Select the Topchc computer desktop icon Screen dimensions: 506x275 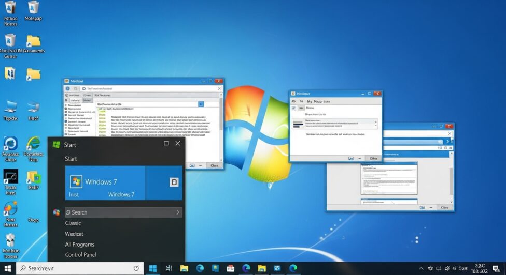(10, 110)
